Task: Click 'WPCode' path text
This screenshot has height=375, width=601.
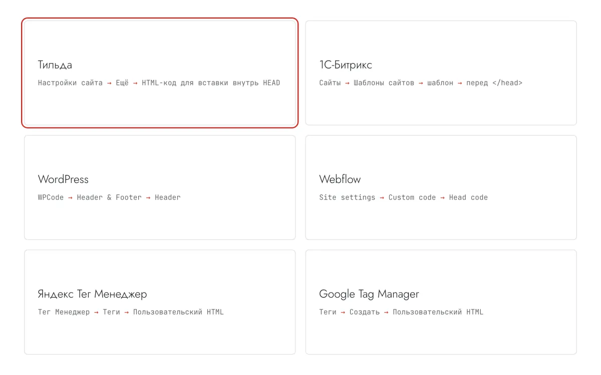Action: click(x=51, y=197)
